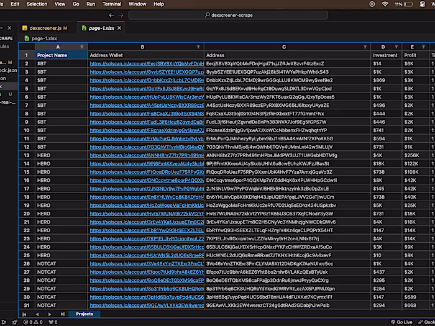Open the View menu
The height and width of the screenshot is (326, 435).
coord(60,4)
